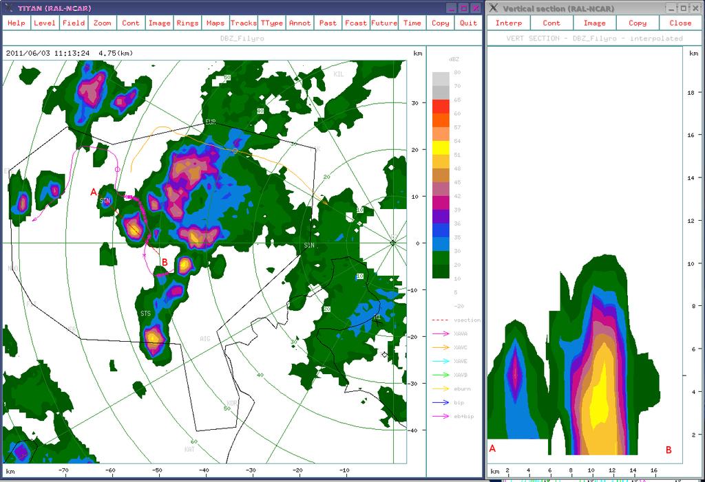Click the STS station label on the map

click(x=146, y=313)
